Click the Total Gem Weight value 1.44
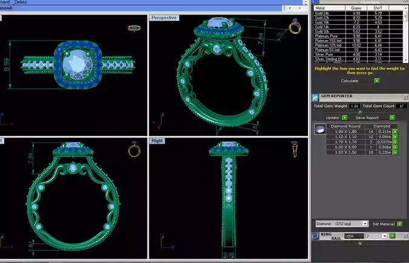This screenshot has height=263, width=409. pos(354,106)
